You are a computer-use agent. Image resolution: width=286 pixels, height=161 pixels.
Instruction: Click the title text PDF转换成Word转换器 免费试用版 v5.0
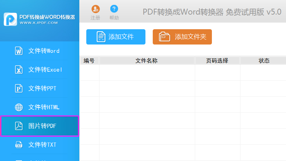click(212, 12)
